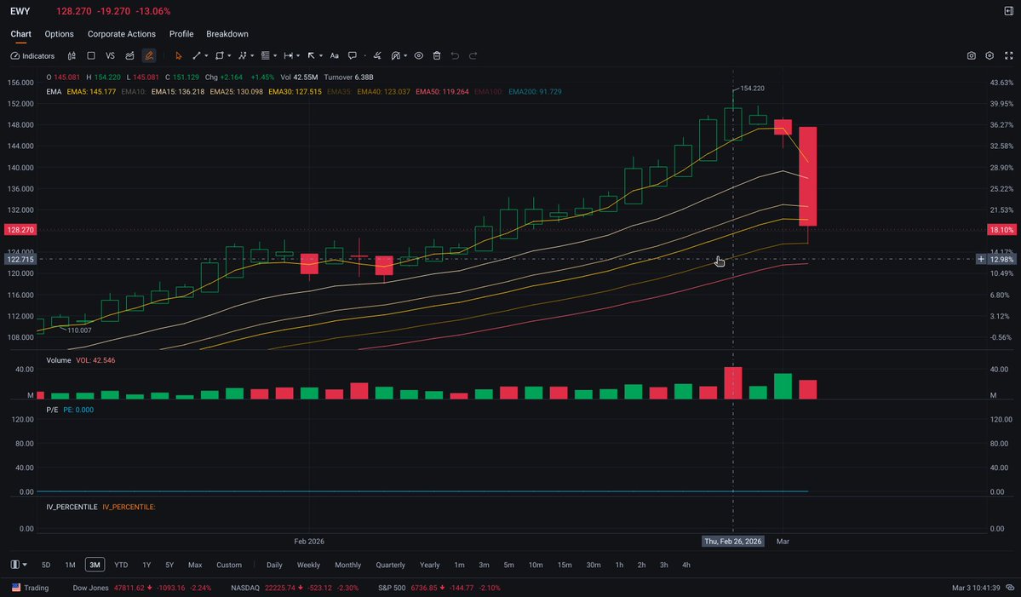
Task: Click the collapse side panel icon at top right
Action: click(1008, 11)
